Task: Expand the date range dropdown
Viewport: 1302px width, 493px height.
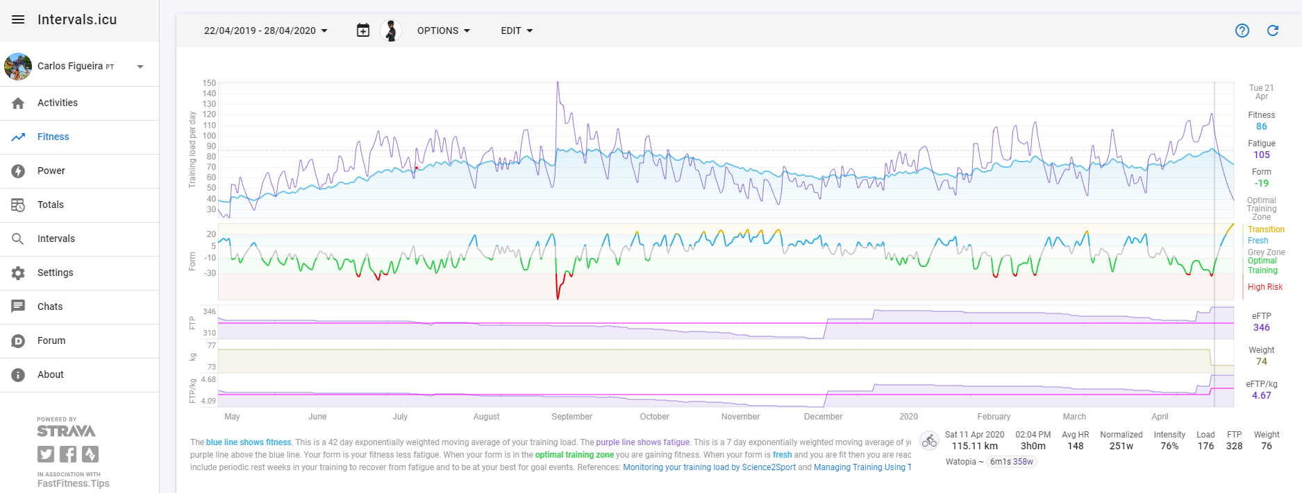Action: tap(266, 31)
